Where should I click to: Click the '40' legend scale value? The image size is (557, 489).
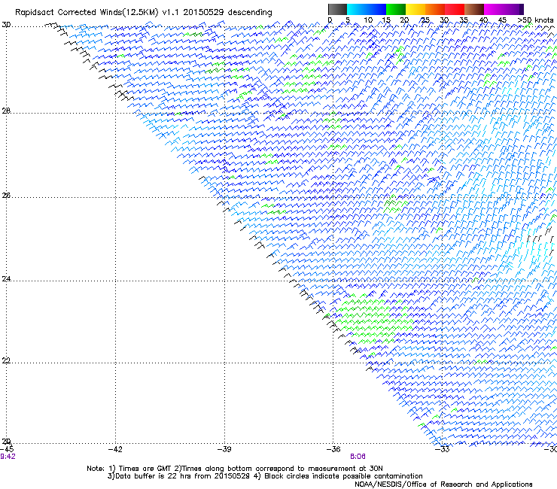pyautogui.click(x=483, y=20)
